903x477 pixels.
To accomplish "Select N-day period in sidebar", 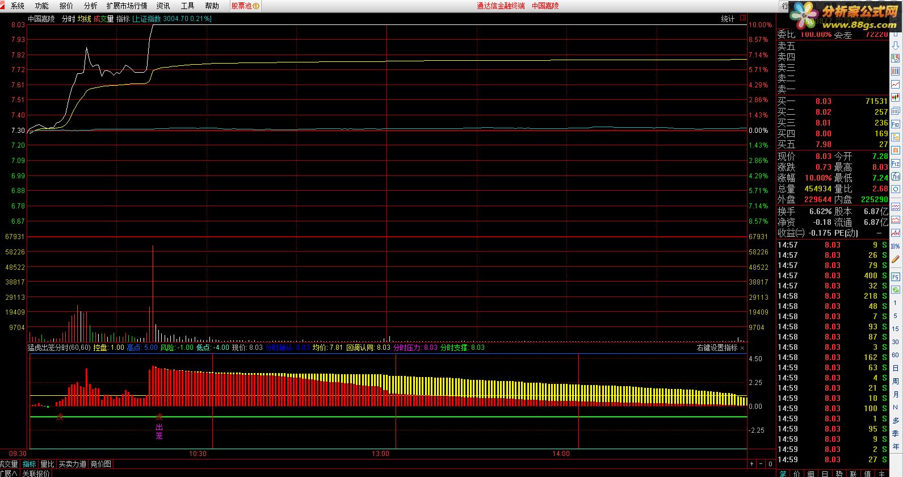I will tap(896, 407).
